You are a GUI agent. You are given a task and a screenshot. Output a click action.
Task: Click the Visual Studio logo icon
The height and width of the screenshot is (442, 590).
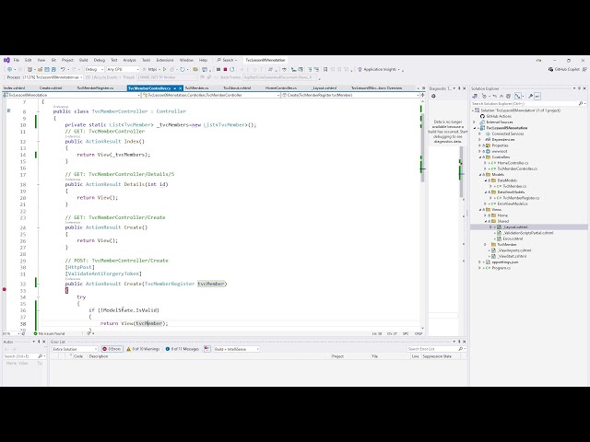(x=6, y=60)
